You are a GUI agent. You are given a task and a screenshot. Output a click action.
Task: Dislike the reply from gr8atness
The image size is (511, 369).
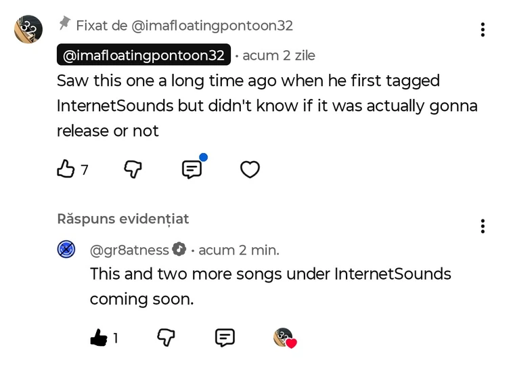166,337
